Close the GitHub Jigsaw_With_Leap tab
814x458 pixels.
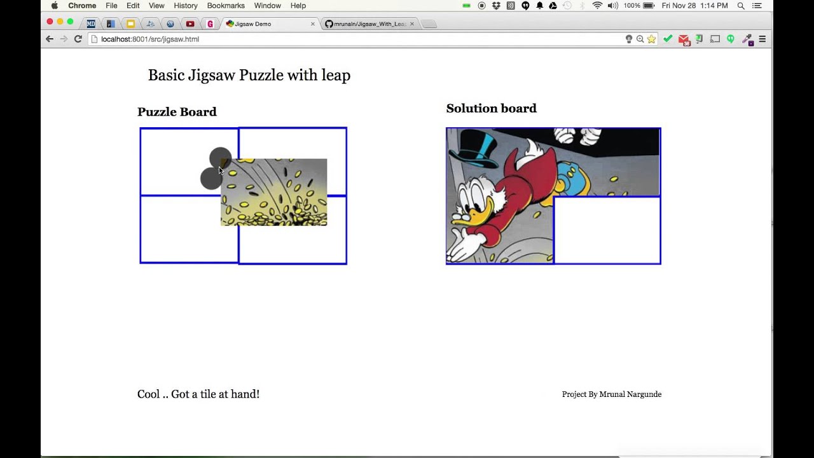coord(412,24)
